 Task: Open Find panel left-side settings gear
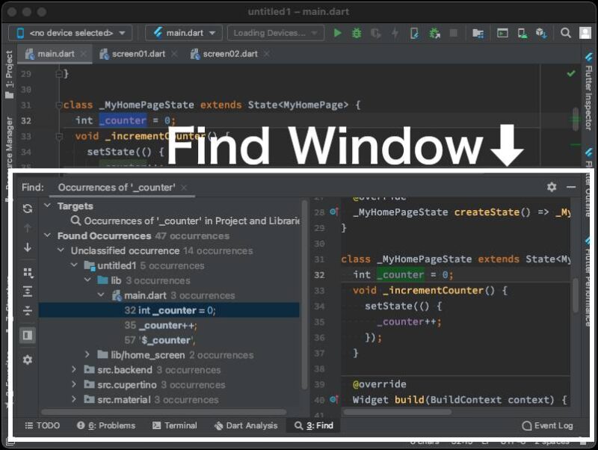[x=28, y=360]
